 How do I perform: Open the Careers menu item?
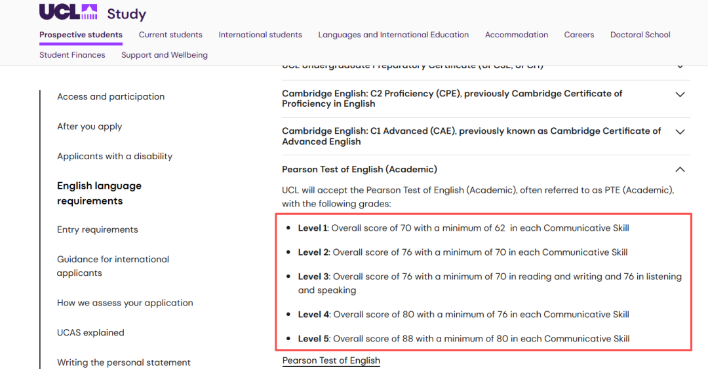click(579, 35)
